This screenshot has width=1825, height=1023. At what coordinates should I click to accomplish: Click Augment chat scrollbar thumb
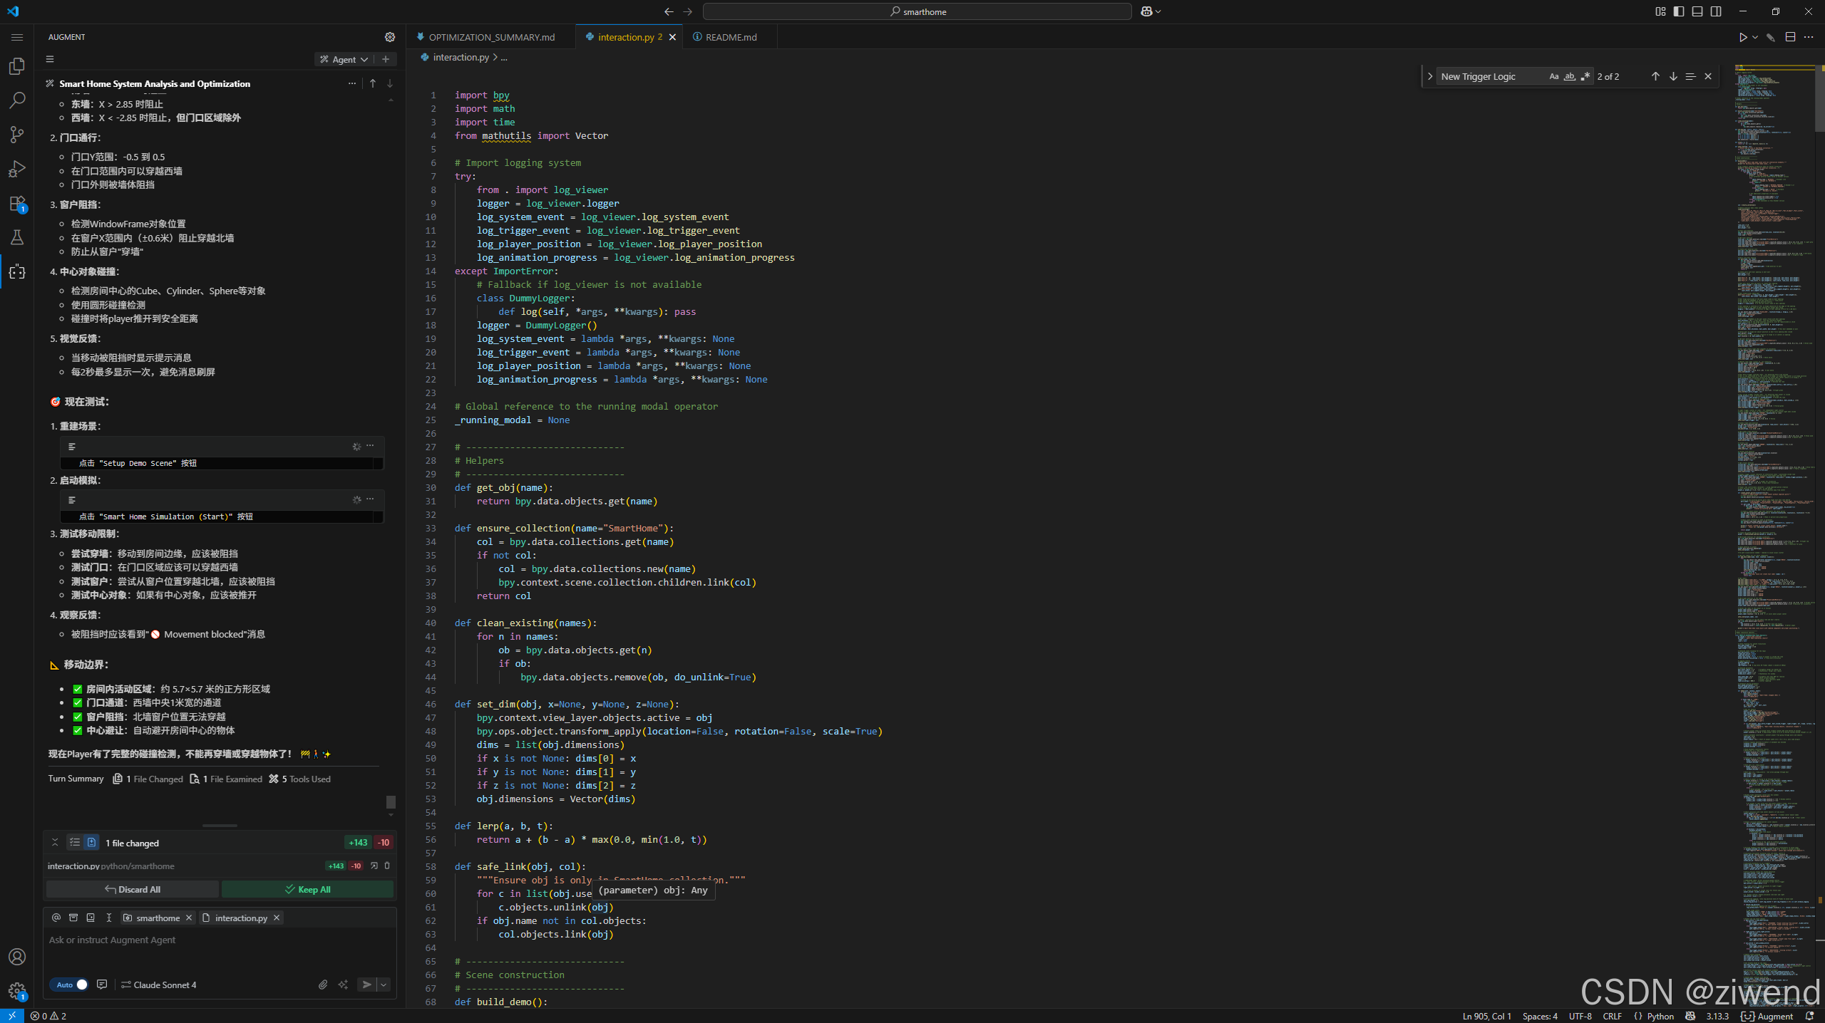(391, 802)
